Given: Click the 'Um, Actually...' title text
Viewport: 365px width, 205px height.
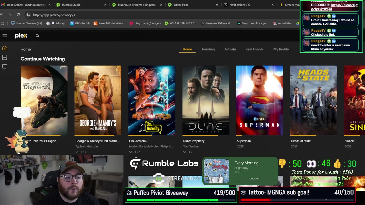Looking at the screenshot, I should click(x=139, y=141).
